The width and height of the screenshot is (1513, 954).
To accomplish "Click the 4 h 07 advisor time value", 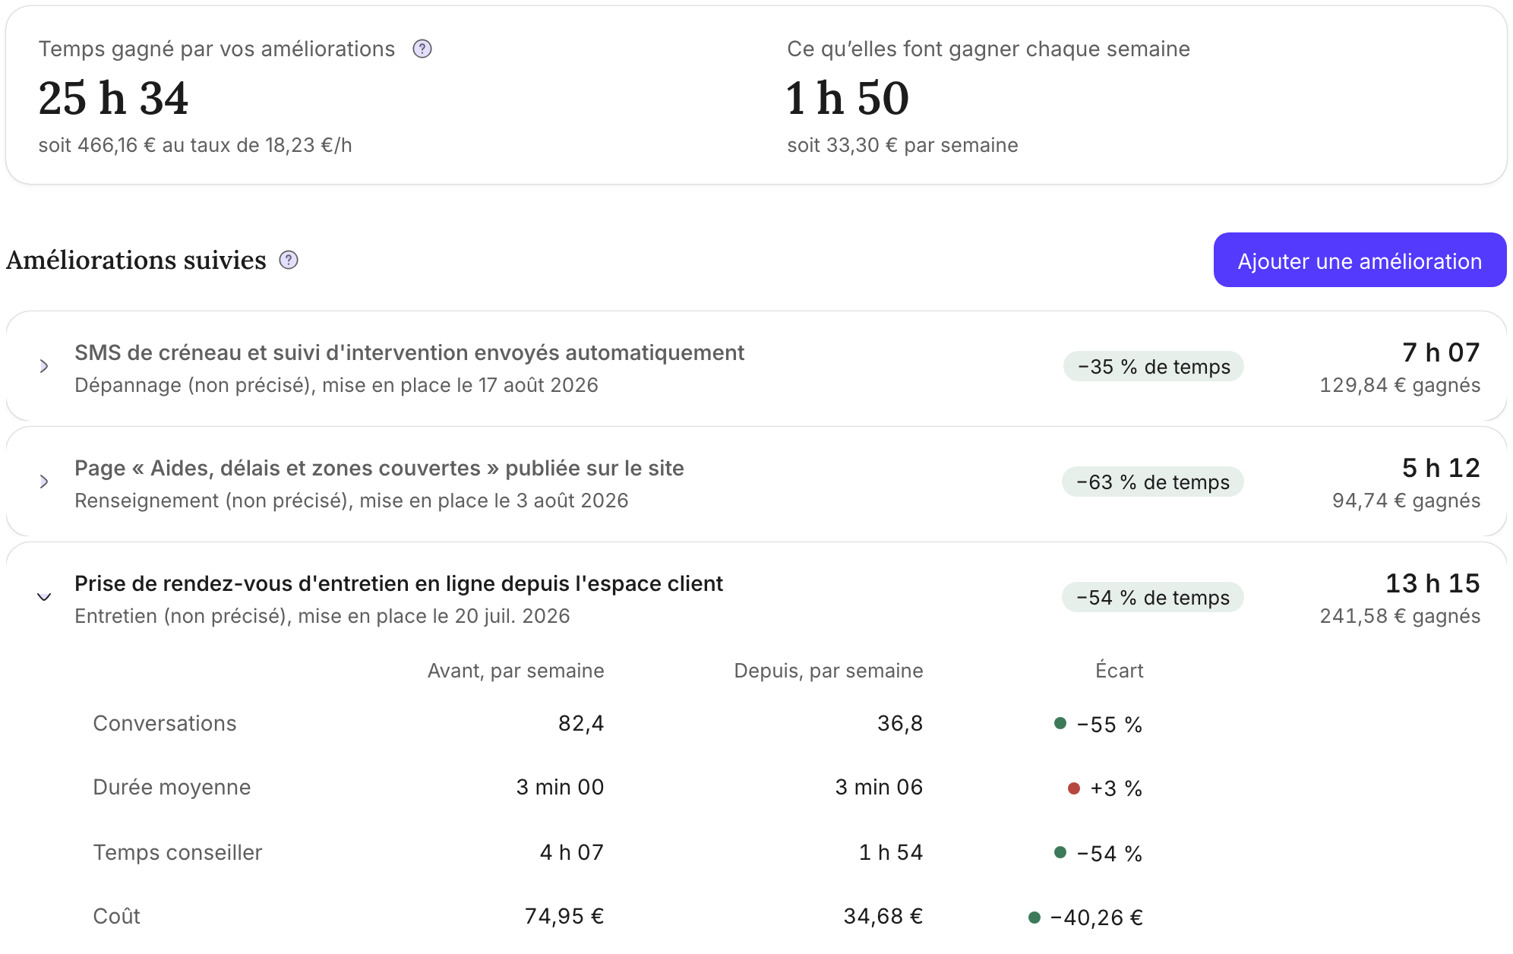I will point(572,852).
